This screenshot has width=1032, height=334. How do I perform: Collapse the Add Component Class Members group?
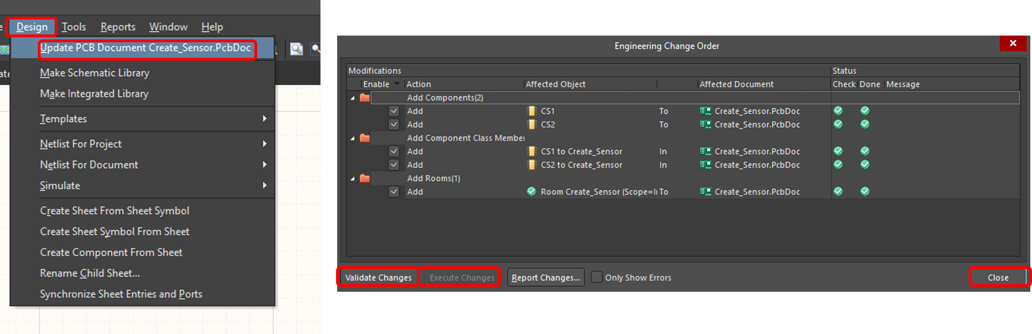(353, 138)
